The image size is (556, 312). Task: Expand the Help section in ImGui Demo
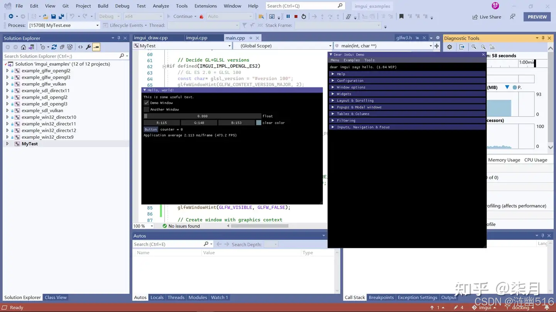(407, 74)
